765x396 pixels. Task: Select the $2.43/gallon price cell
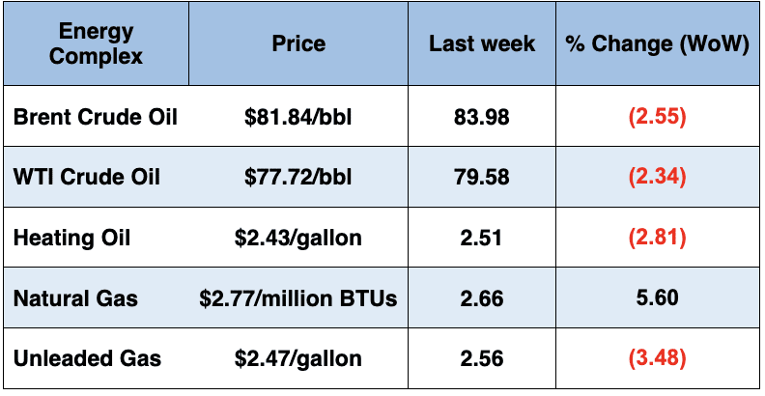click(x=298, y=239)
